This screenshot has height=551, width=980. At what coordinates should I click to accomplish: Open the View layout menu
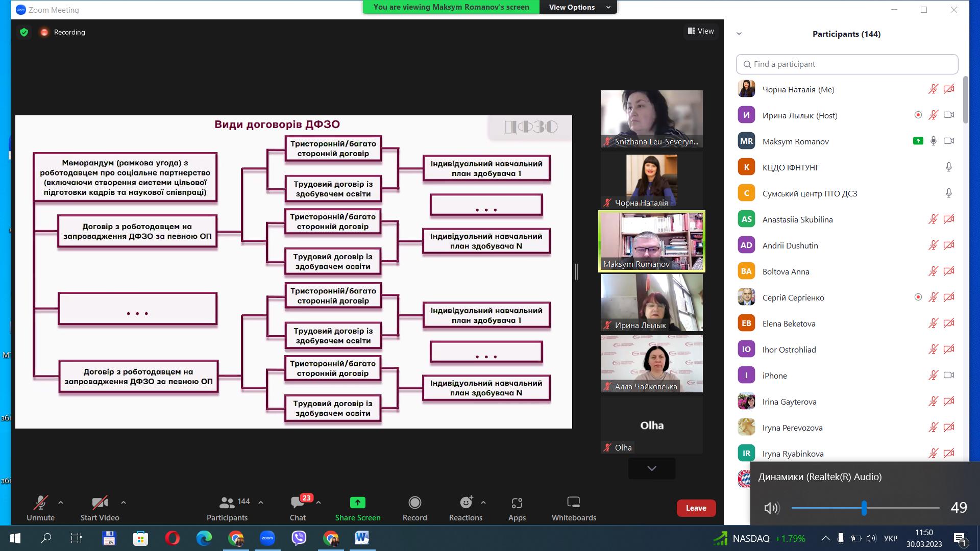(701, 31)
